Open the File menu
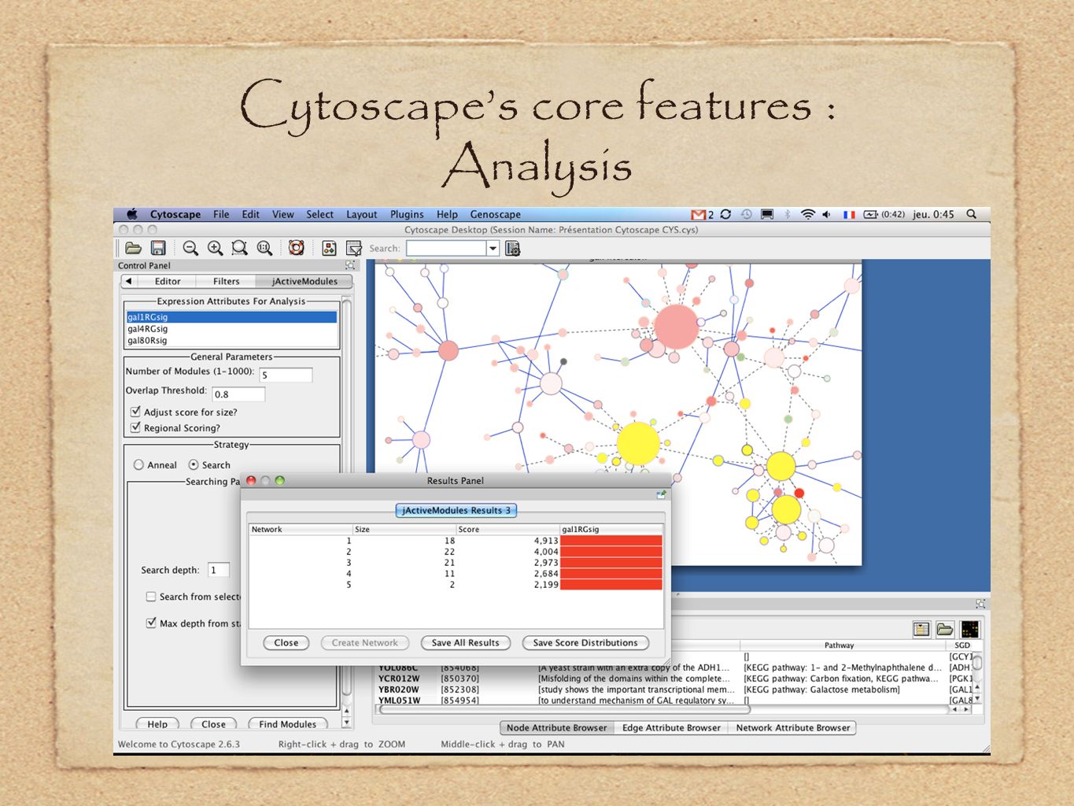Image resolution: width=1074 pixels, height=806 pixels. pos(221,214)
